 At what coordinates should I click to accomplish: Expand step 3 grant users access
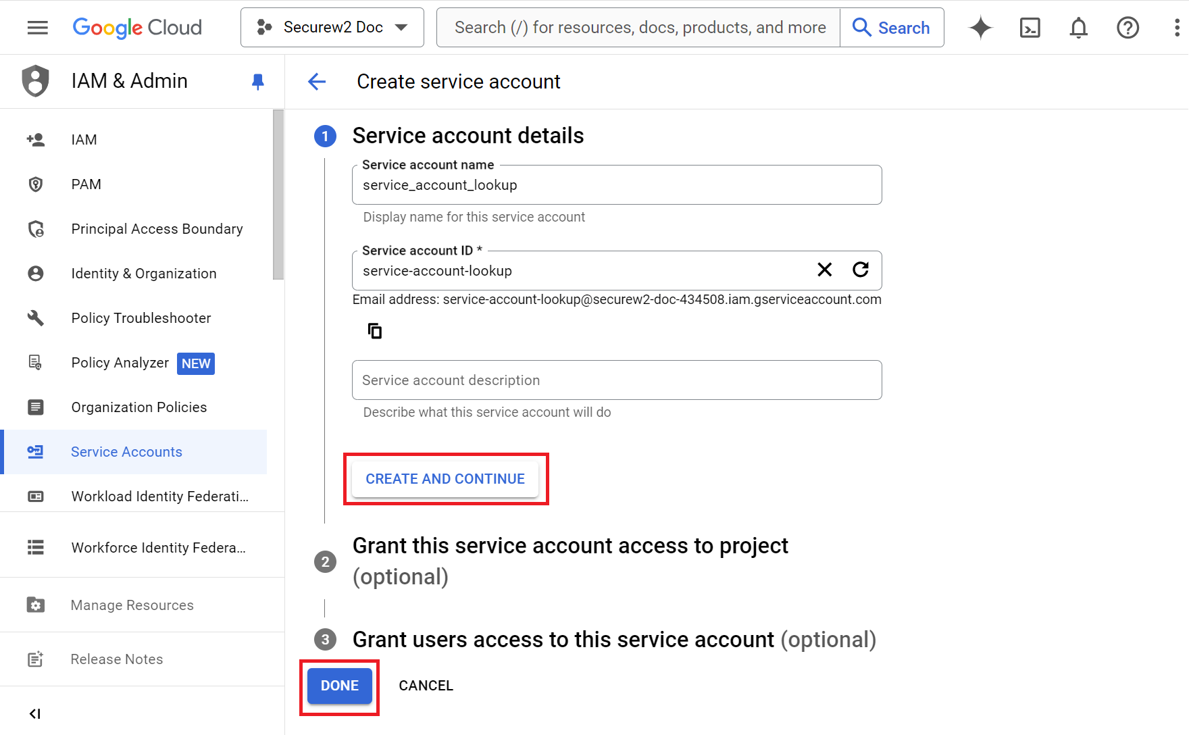coord(613,639)
